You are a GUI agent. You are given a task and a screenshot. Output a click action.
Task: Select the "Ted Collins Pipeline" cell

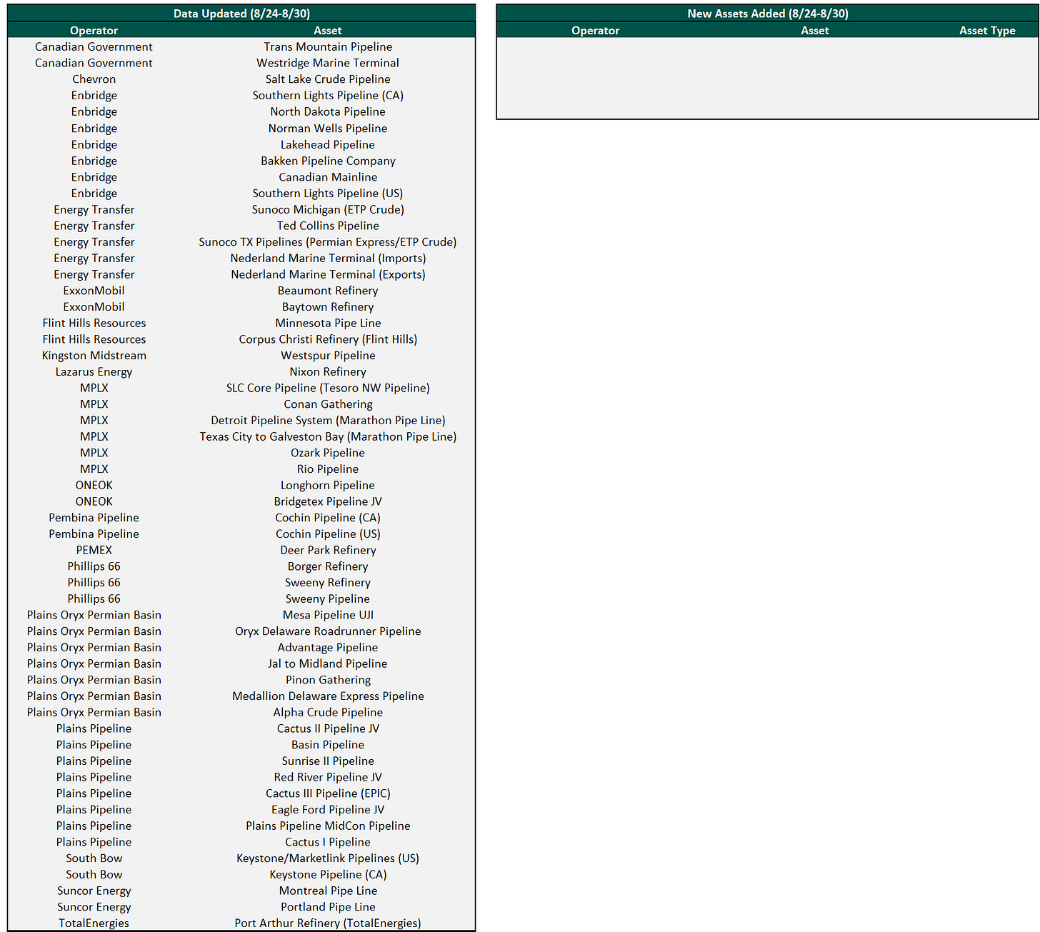point(328,226)
